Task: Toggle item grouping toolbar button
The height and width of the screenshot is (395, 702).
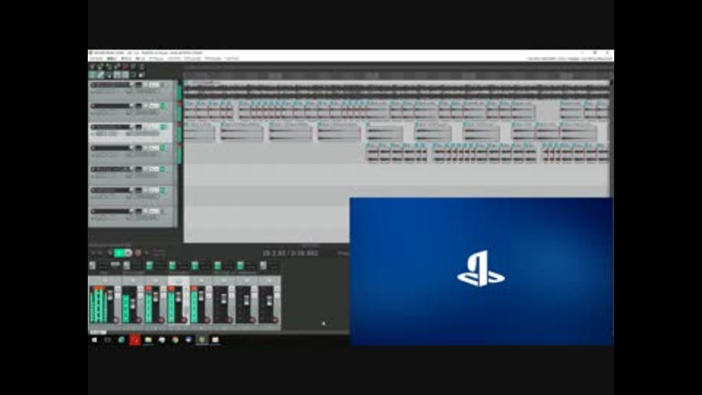Action: click(x=101, y=75)
